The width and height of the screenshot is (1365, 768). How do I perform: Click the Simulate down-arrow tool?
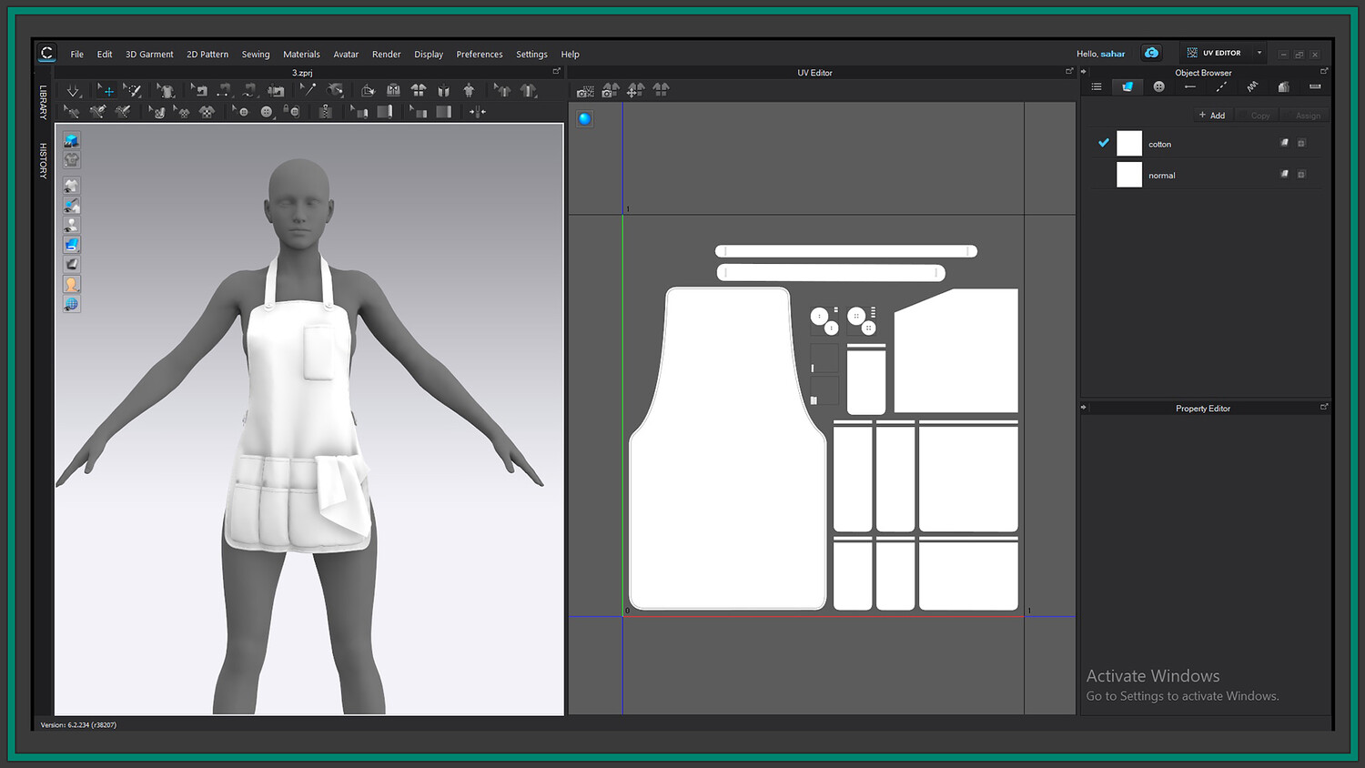tap(73, 91)
